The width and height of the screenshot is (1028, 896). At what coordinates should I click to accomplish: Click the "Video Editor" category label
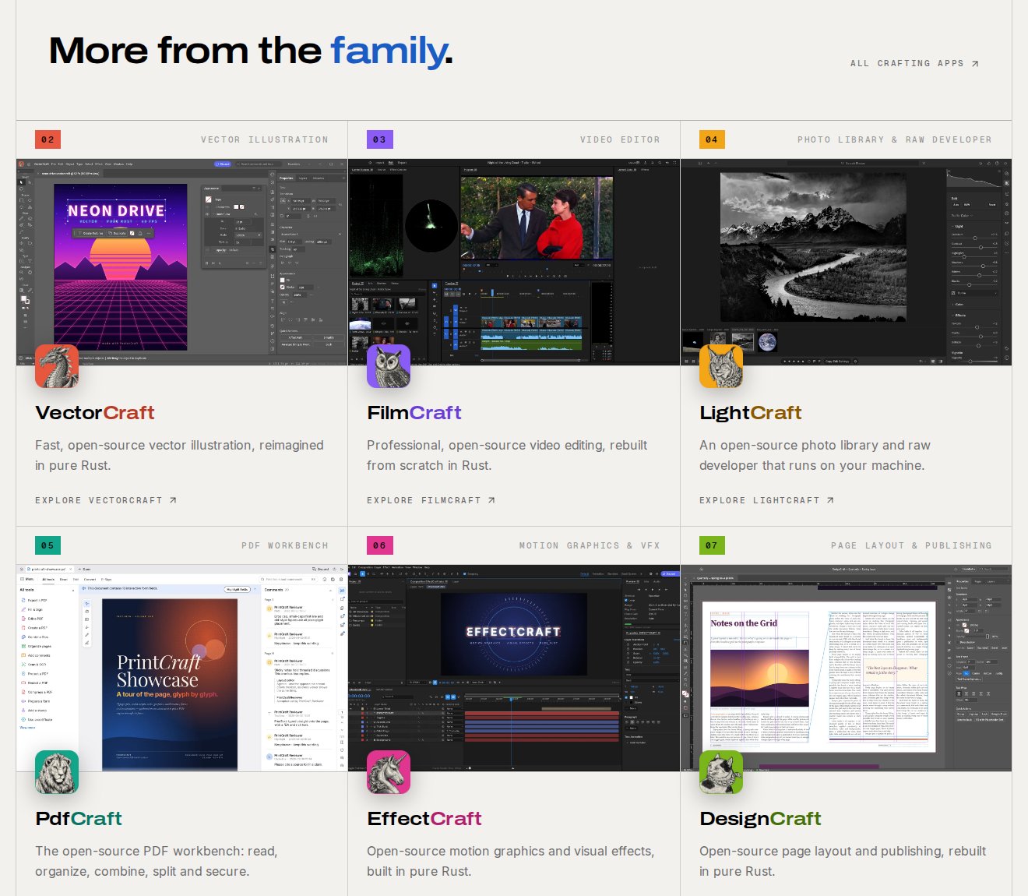(x=620, y=140)
